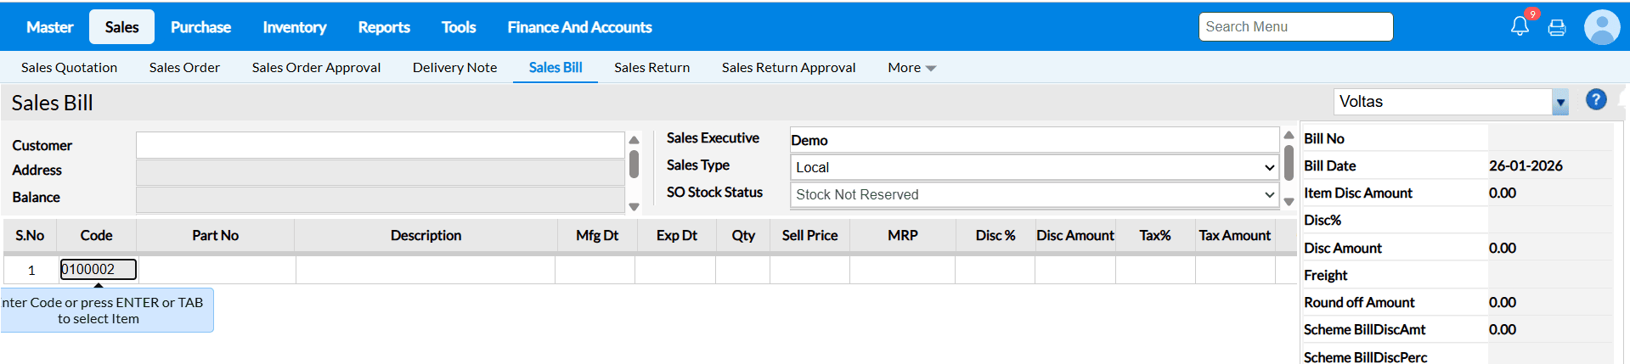Viewport: 1630px width, 364px height.
Task: Open Finance And Accounts menu
Action: tap(579, 27)
